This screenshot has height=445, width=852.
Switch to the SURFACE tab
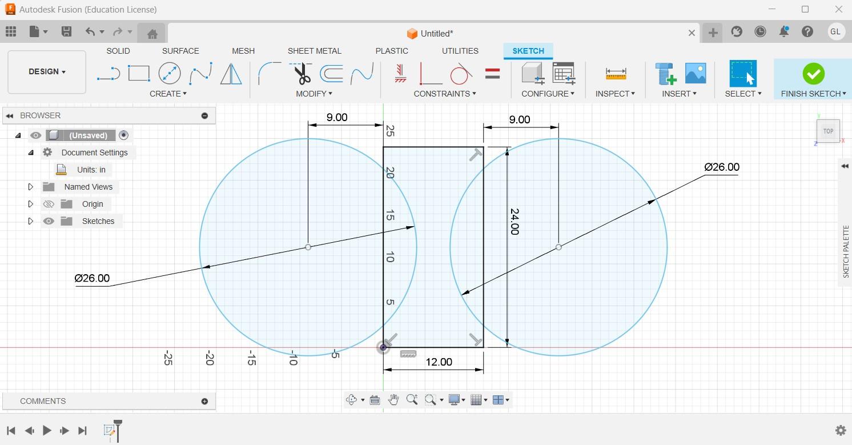[180, 51]
